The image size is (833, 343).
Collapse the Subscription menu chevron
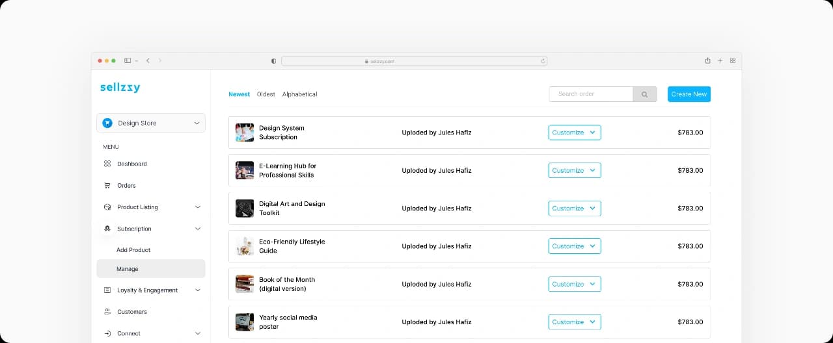(x=198, y=229)
